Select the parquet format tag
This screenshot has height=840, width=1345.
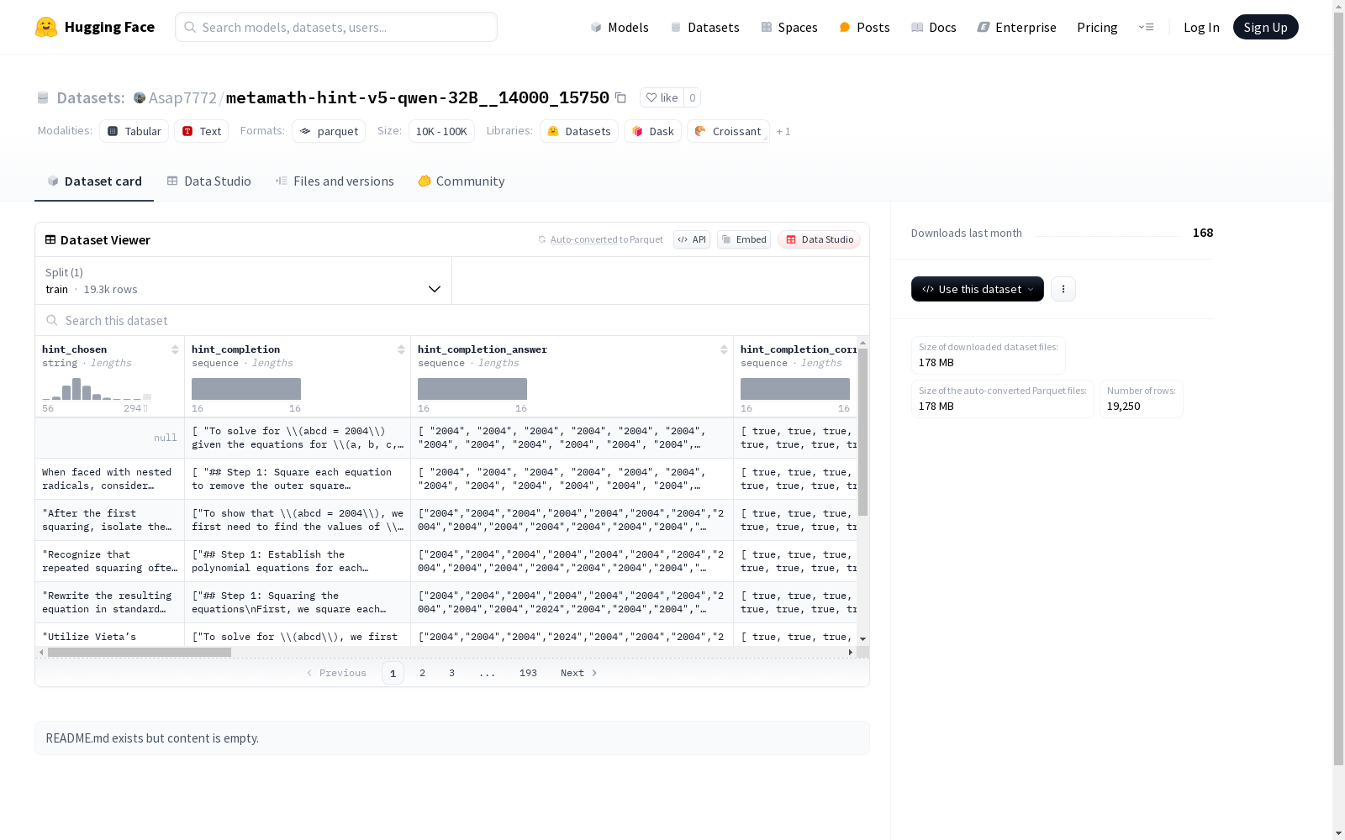click(329, 131)
